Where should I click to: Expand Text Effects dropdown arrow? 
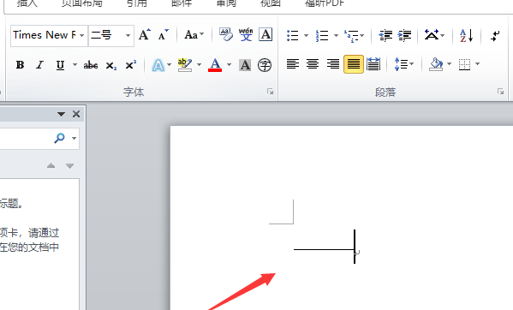click(x=170, y=65)
